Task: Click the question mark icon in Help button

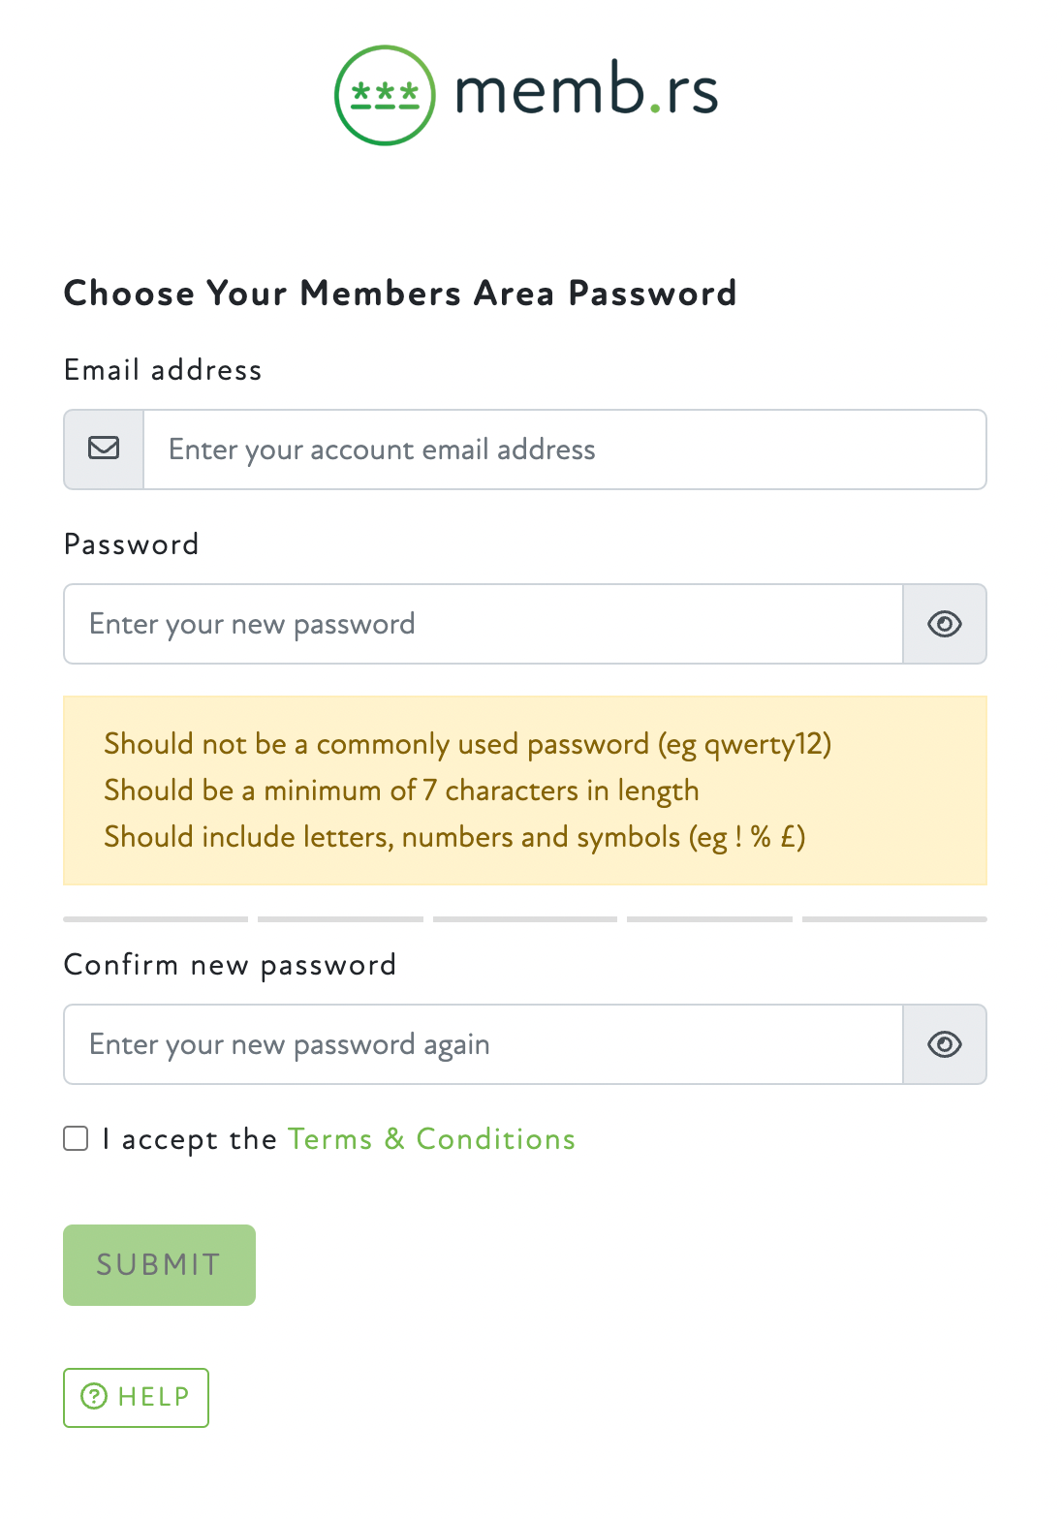Action: pyautogui.click(x=94, y=1397)
